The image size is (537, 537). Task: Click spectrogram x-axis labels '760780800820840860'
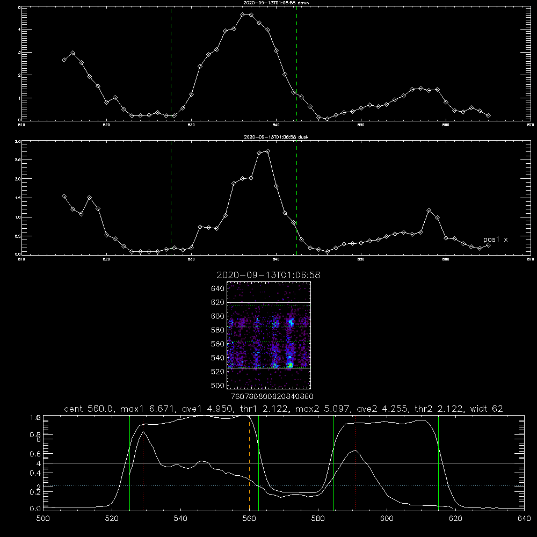pos(272,397)
